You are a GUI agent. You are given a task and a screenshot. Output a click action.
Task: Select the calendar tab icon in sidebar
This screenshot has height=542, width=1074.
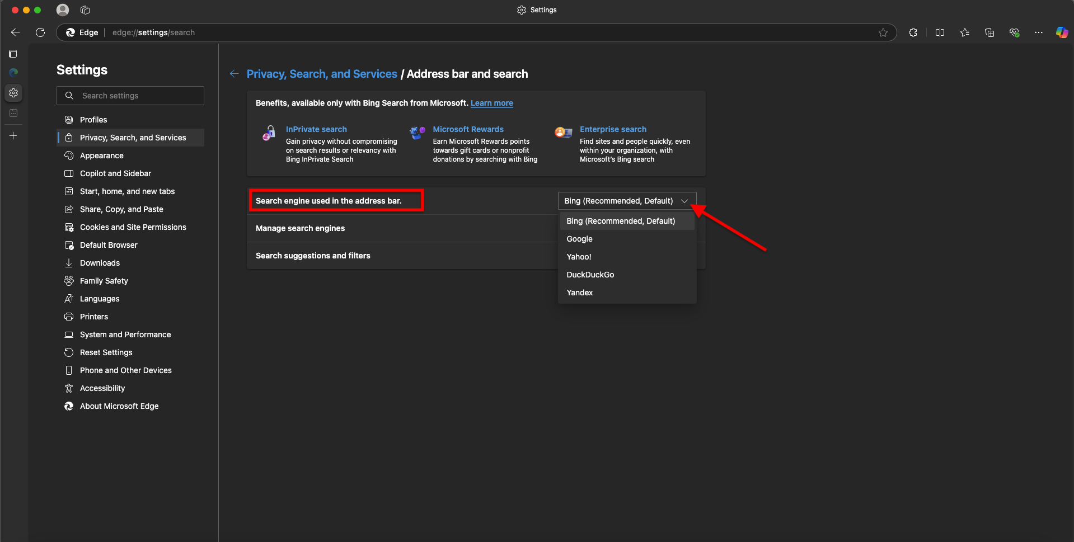[x=13, y=113]
